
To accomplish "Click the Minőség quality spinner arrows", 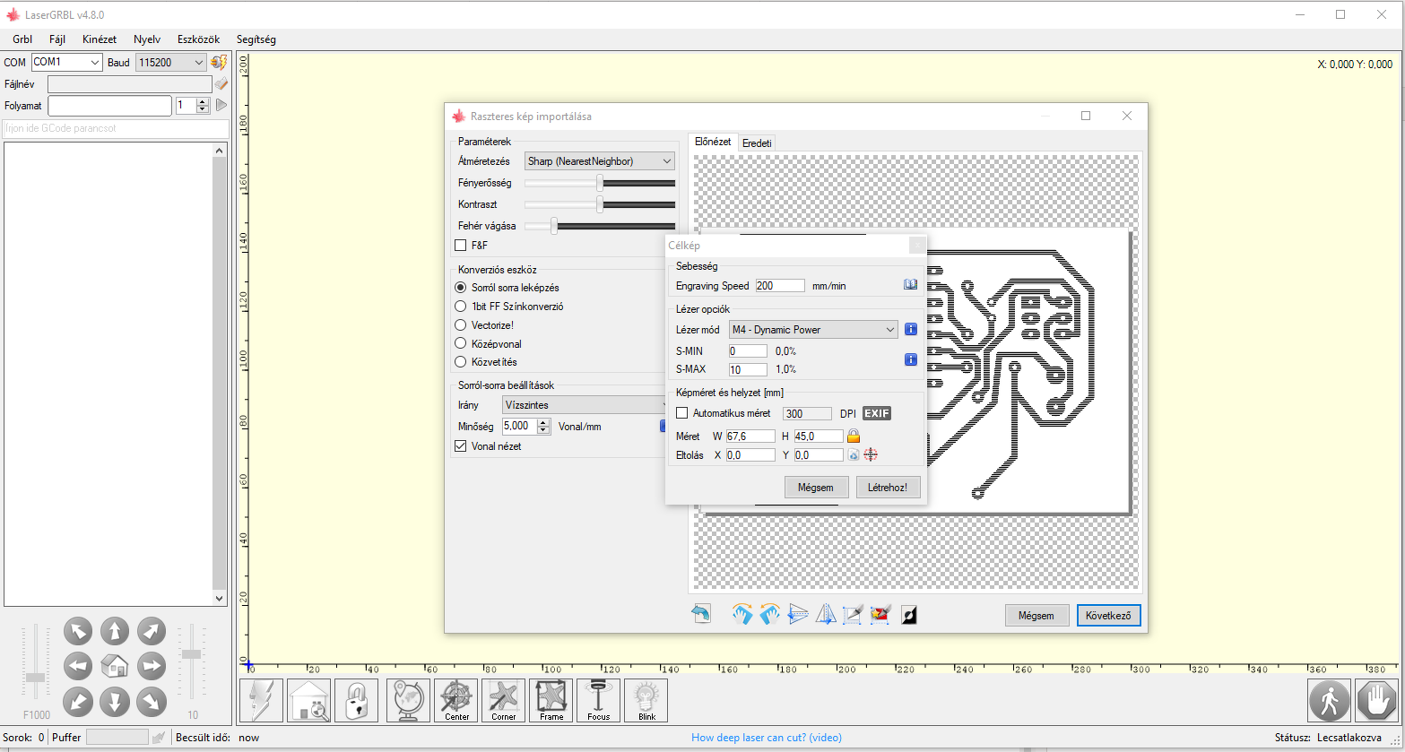I will (x=543, y=426).
